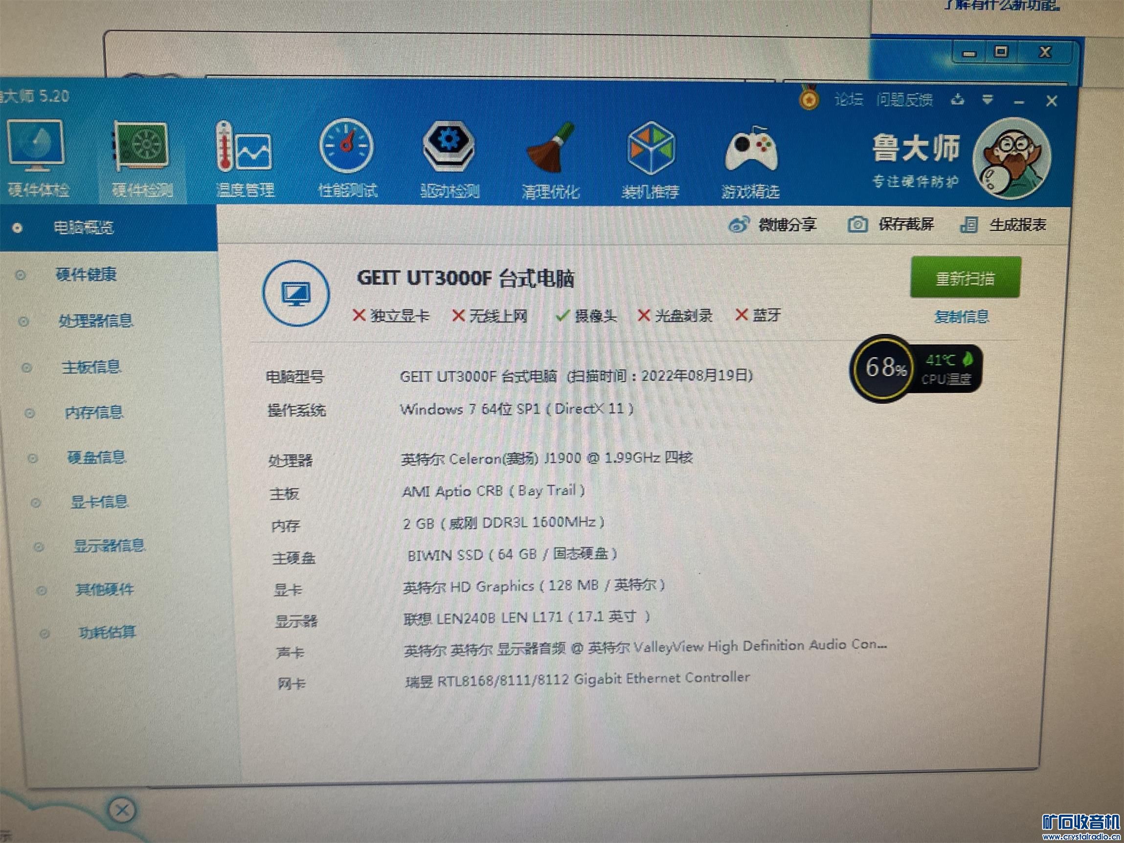Click the 41℃ CPU温度 indicator
This screenshot has width=1124, height=843.
948,369
